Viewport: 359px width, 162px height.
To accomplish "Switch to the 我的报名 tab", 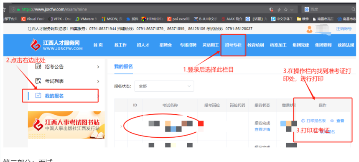I will point(123,67).
